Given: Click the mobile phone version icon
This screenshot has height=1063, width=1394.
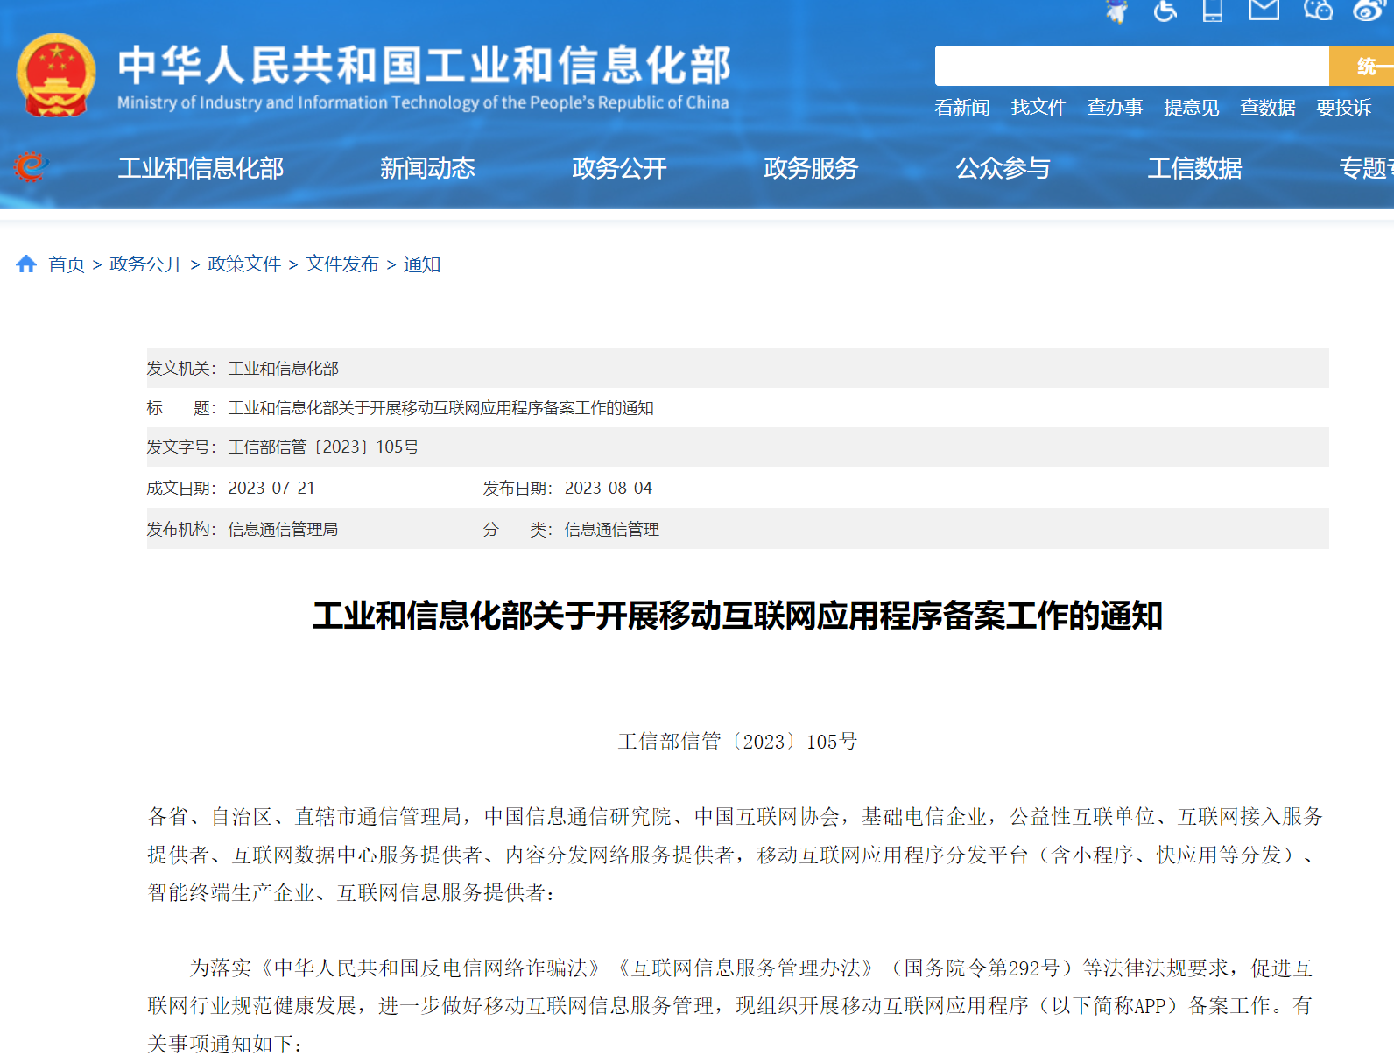Looking at the screenshot, I should coord(1213,11).
